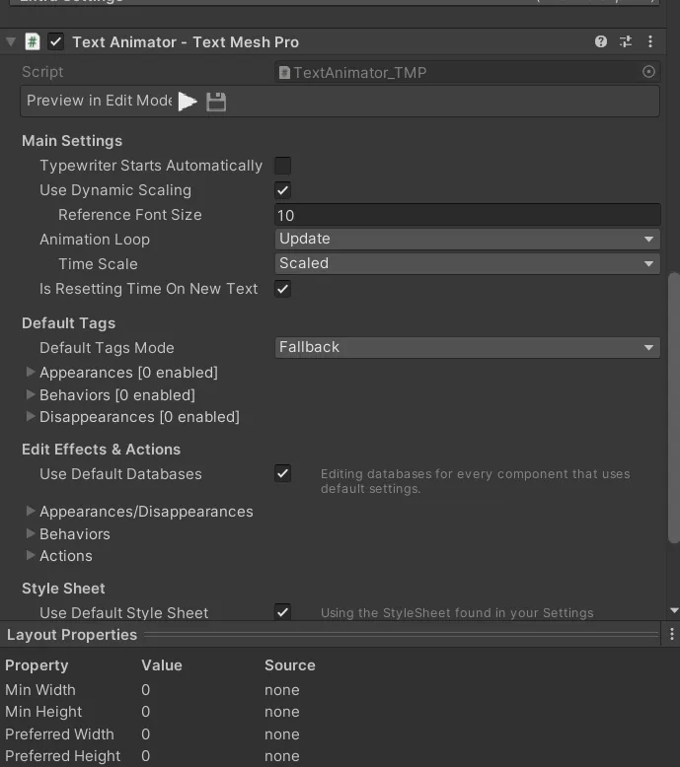Toggle Use Default Style Sheet checkbox

click(282, 612)
